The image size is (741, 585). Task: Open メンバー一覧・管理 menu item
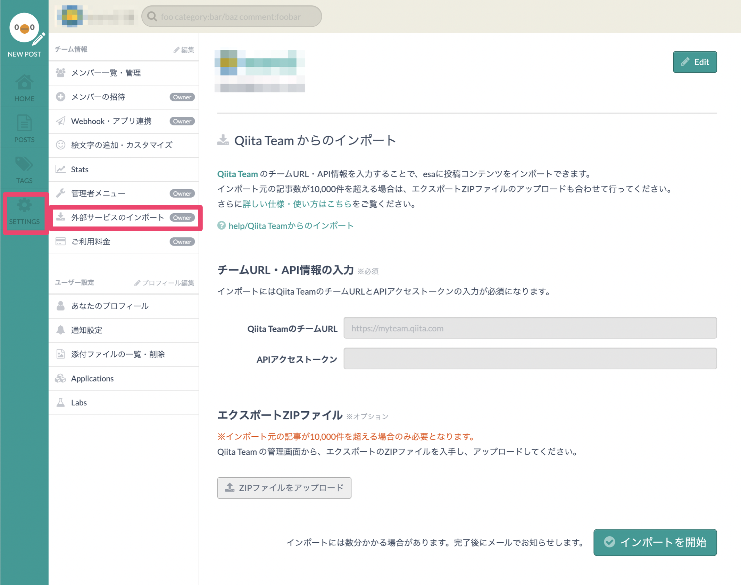(x=124, y=73)
